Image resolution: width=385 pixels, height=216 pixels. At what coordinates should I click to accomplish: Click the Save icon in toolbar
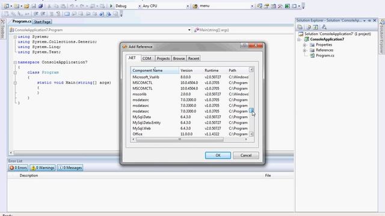(x=34, y=6)
